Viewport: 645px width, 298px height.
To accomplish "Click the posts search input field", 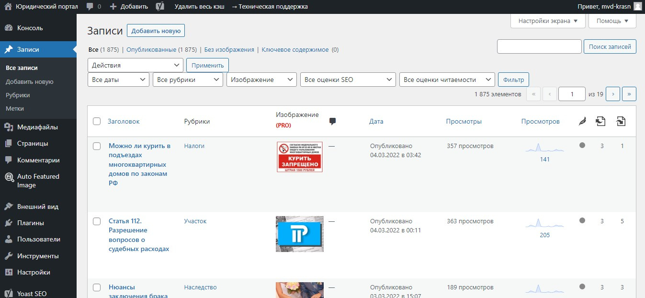I will tap(539, 46).
